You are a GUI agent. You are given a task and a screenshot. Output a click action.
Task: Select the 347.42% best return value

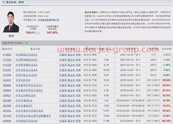pyautogui.click(x=52, y=33)
